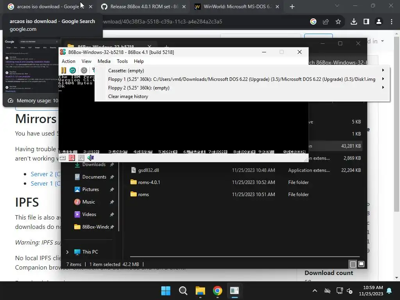Open the notification bell icon
Viewport: 400px width, 300px height.
[x=389, y=291]
